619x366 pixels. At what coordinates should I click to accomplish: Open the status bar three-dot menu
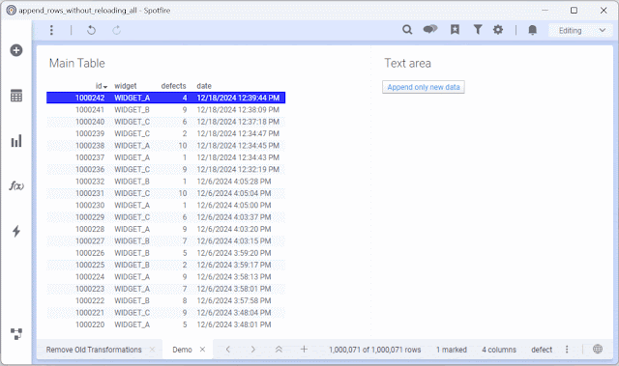pyautogui.click(x=567, y=349)
